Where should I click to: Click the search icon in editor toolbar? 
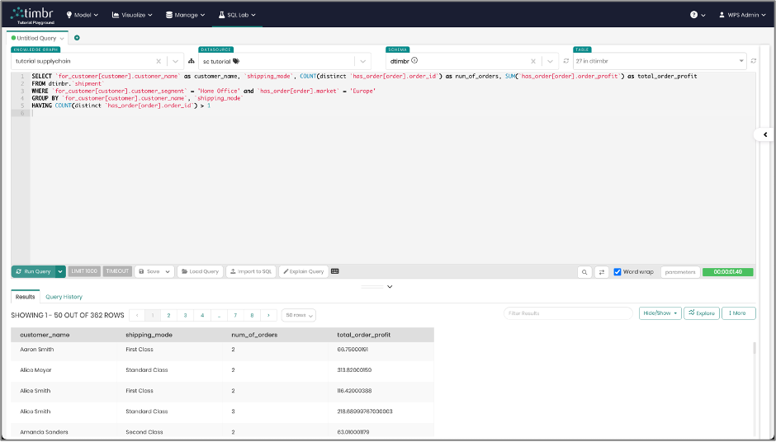584,272
